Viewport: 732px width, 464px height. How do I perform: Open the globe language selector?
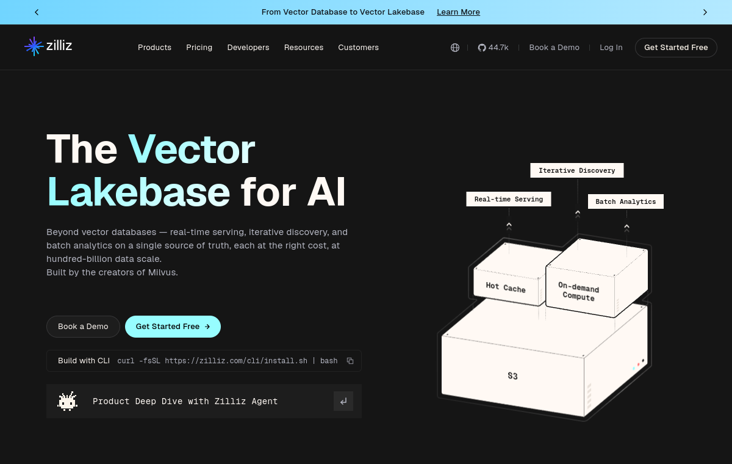[455, 48]
